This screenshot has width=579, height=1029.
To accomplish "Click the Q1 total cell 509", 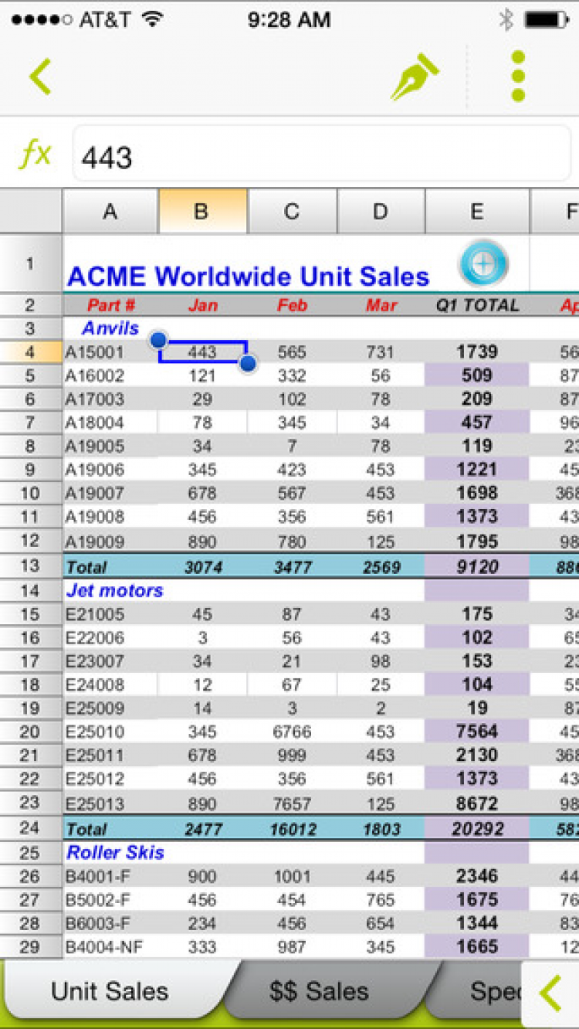I will (x=477, y=375).
